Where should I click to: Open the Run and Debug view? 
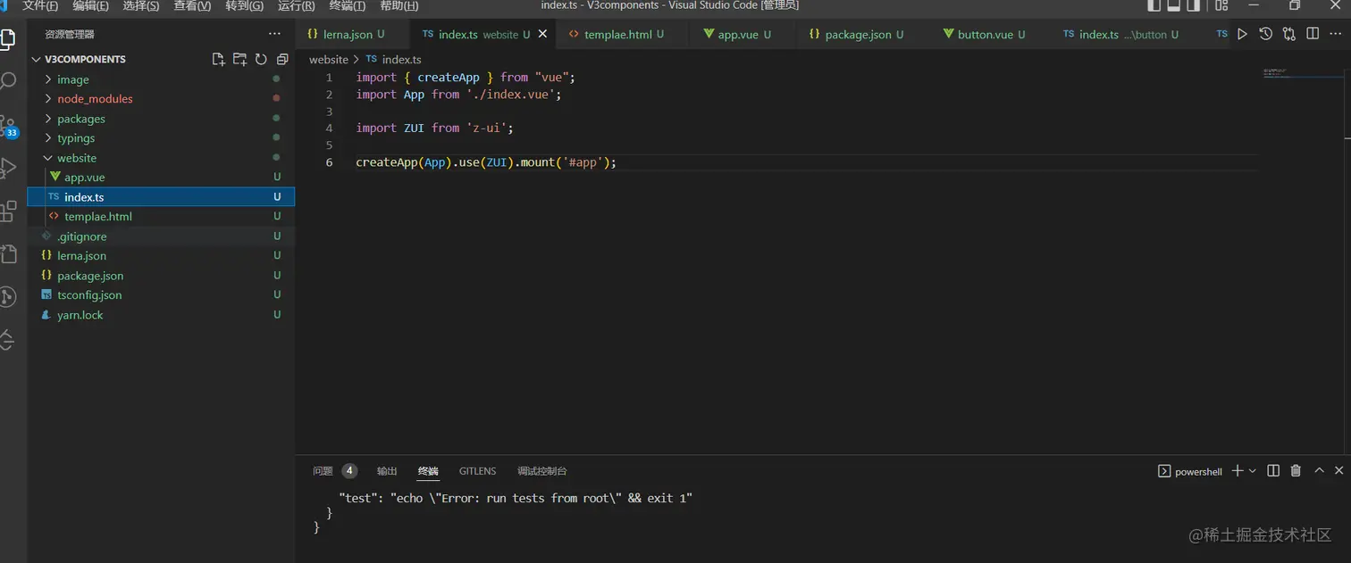[8, 168]
